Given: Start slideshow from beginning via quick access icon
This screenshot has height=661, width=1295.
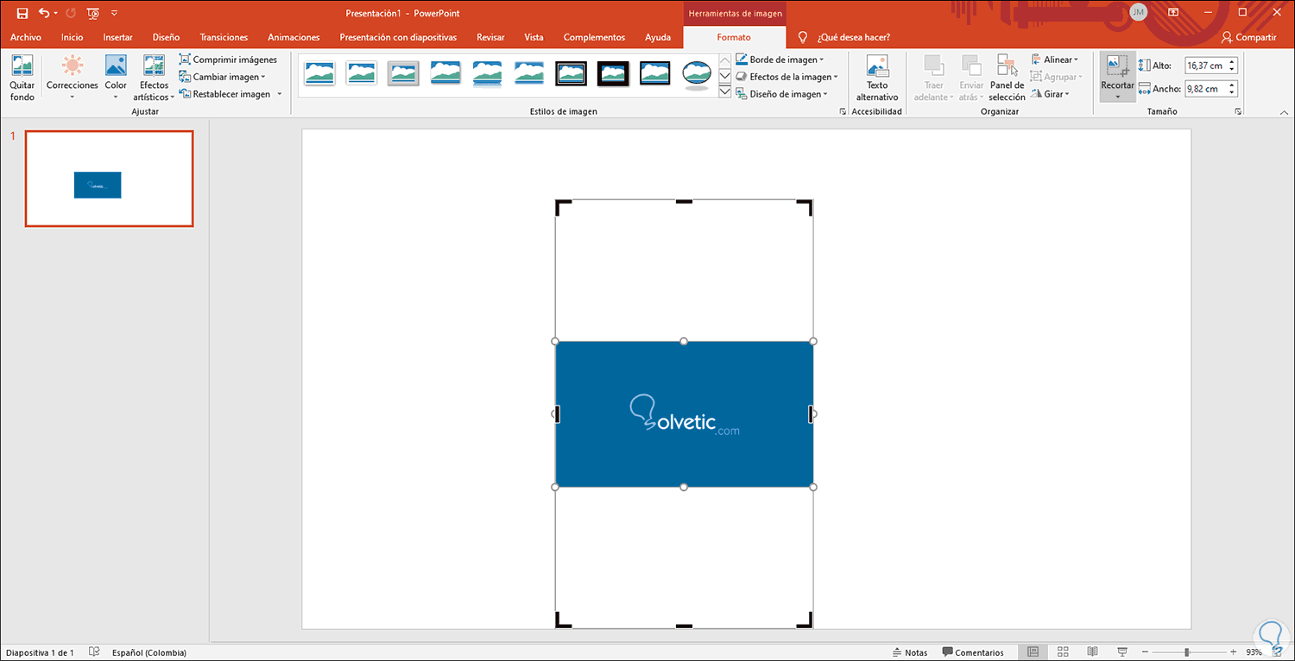Looking at the screenshot, I should coord(93,13).
